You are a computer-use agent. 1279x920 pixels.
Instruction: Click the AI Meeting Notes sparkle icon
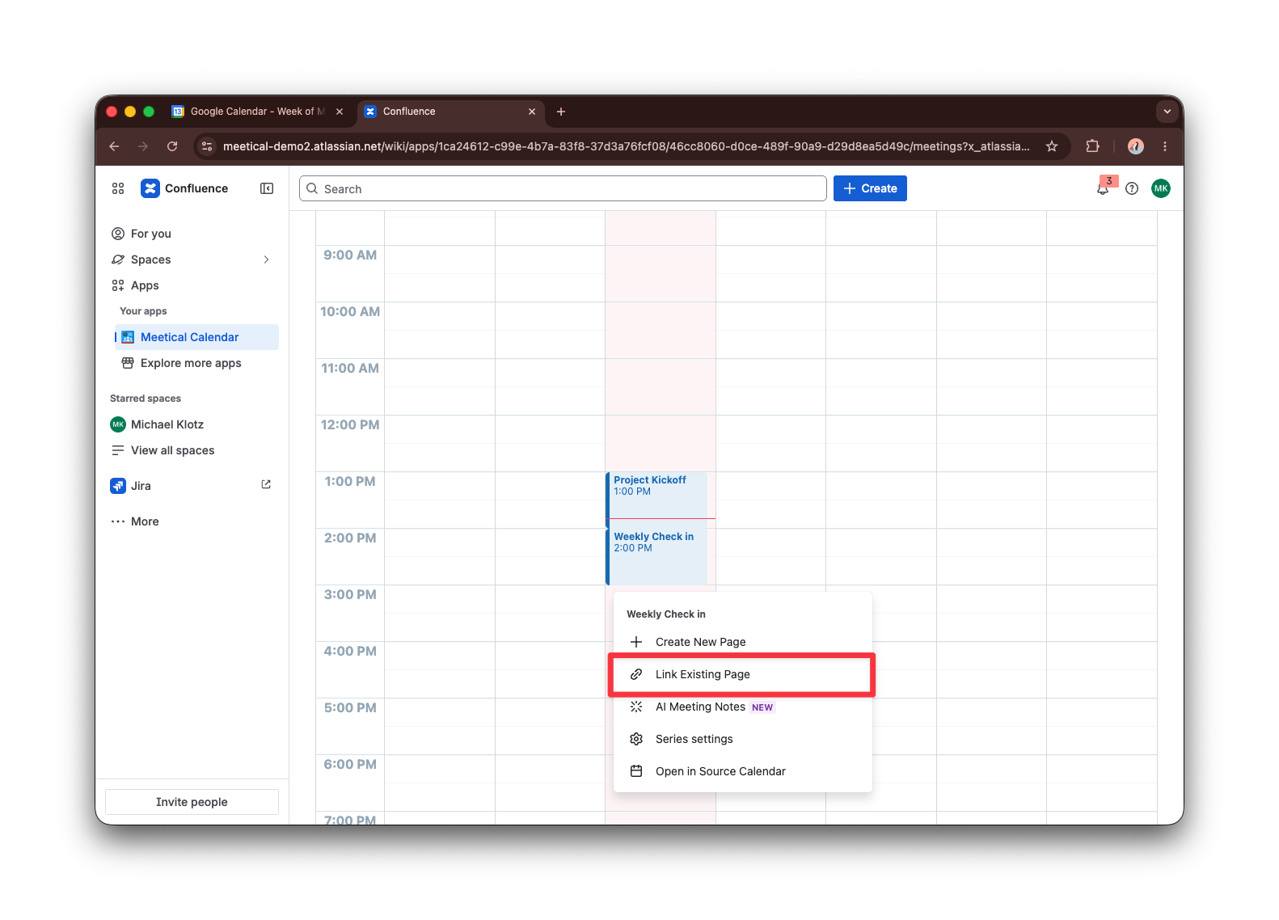point(636,707)
